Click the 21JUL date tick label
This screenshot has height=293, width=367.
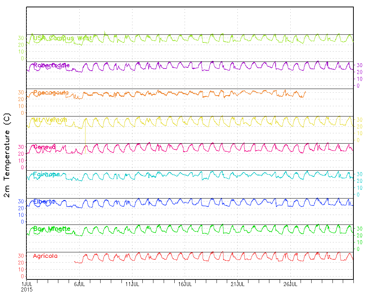pos(238,284)
